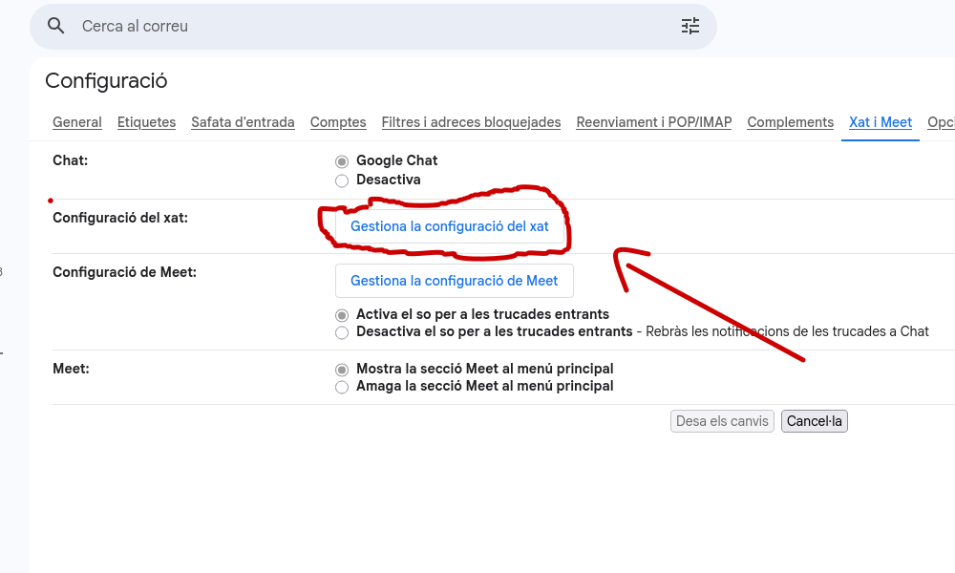The height and width of the screenshot is (573, 955).
Task: Click 'Gestiona la configuració del xat' button
Action: pos(450,227)
